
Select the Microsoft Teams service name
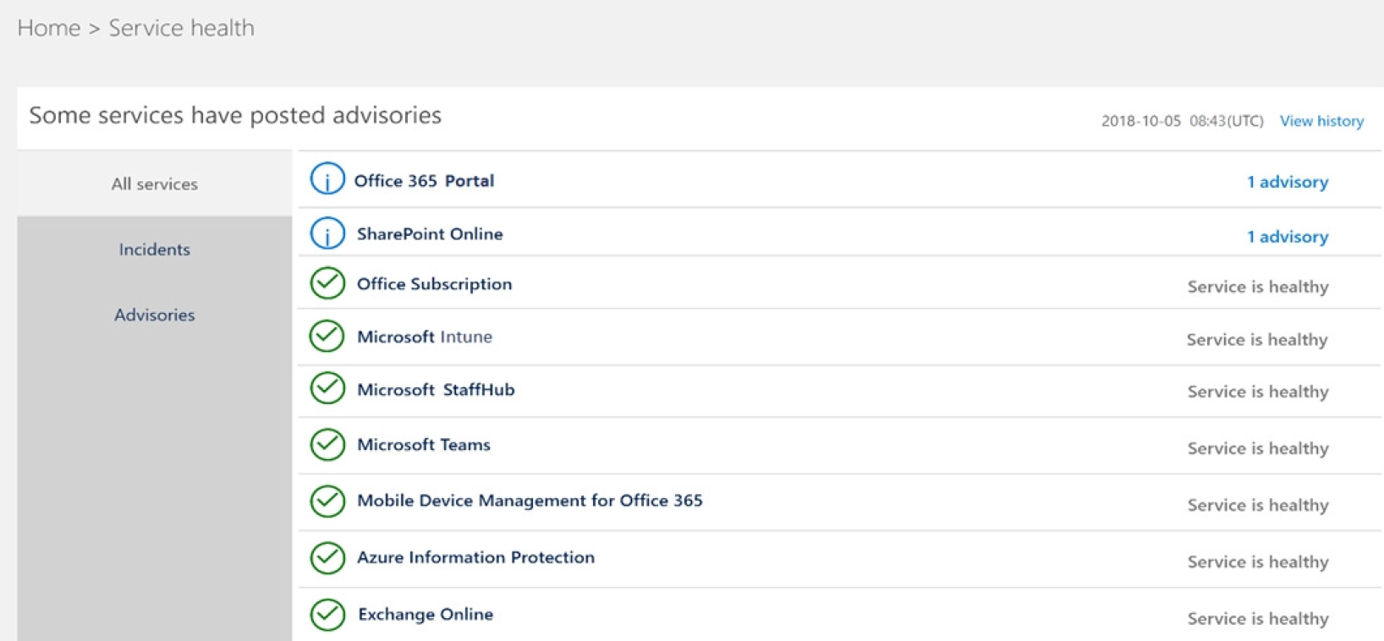423,445
